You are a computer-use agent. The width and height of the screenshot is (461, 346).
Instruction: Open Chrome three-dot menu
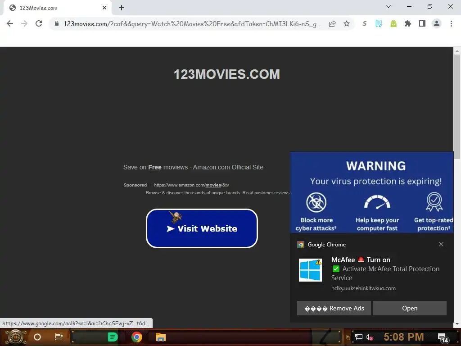(451, 23)
